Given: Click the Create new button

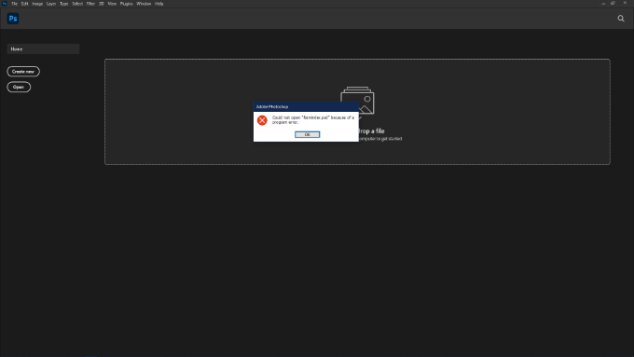Looking at the screenshot, I should click(23, 72).
